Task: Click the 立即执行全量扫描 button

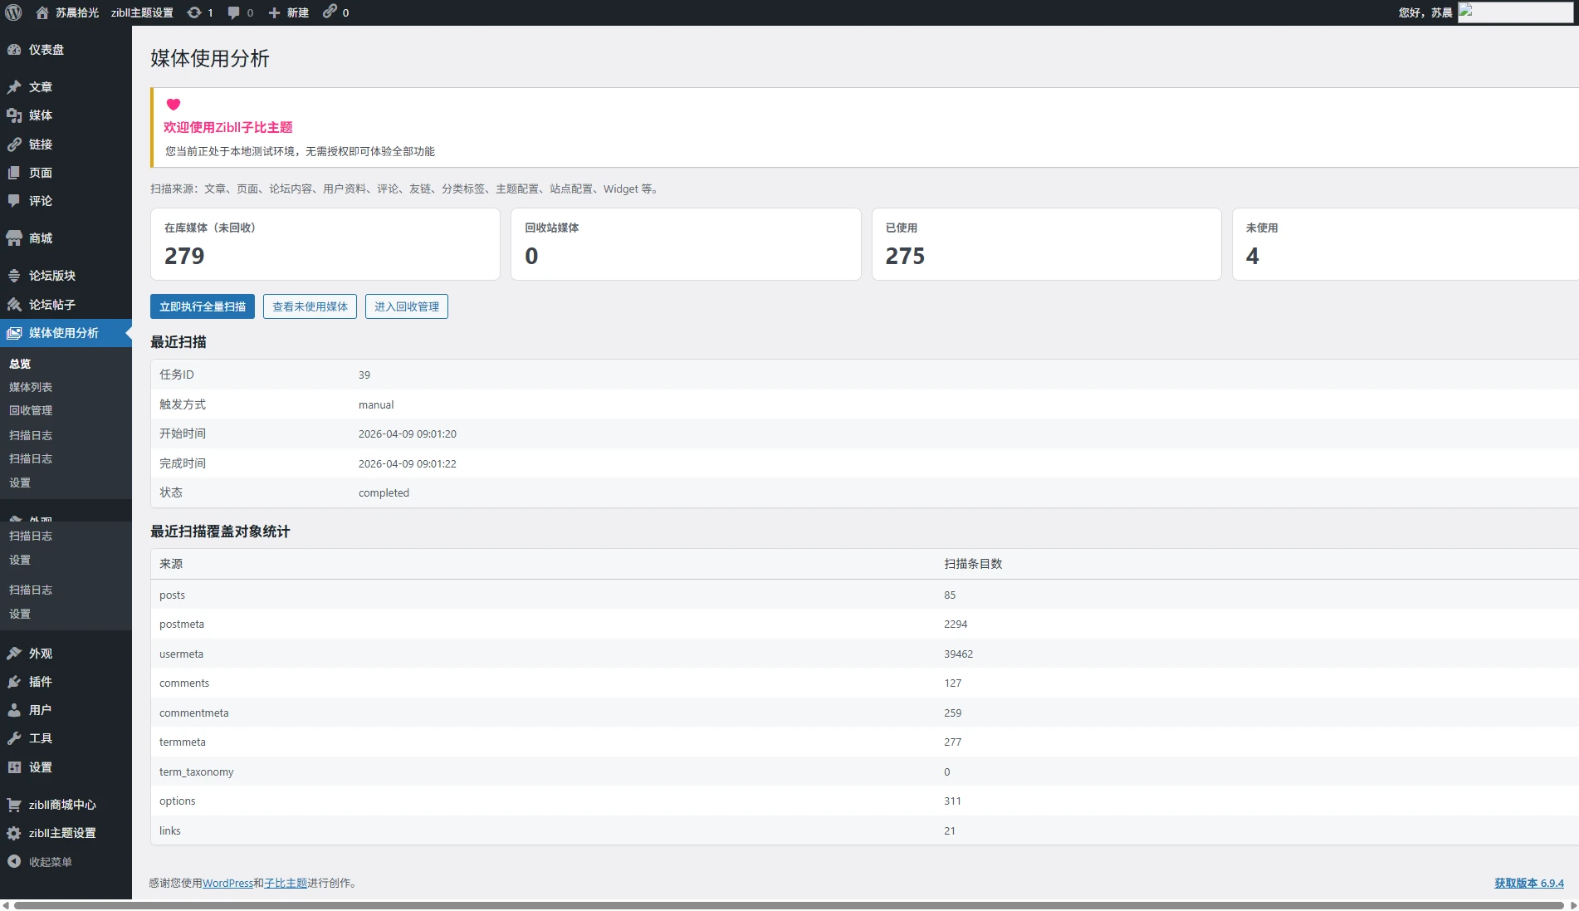Action: pos(203,306)
